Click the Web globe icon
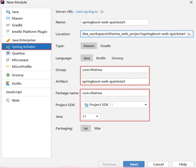The image size is (196, 168). pyautogui.click(x=8, y=100)
